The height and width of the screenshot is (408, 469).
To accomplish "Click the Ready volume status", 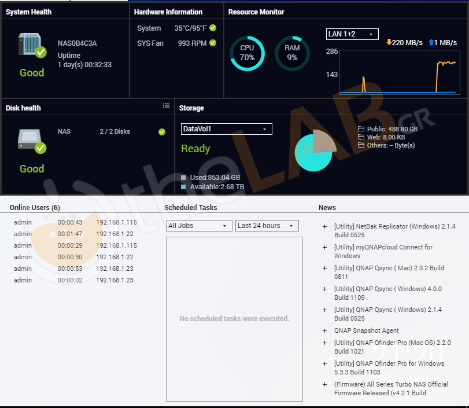I will tap(195, 149).
